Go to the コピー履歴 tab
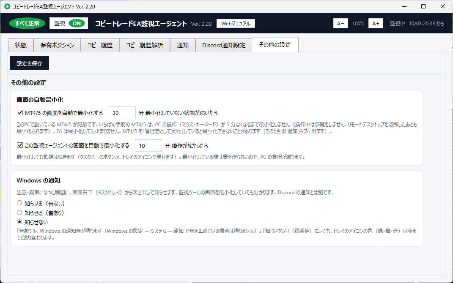Viewport: 453px width, 283px height. coord(100,45)
